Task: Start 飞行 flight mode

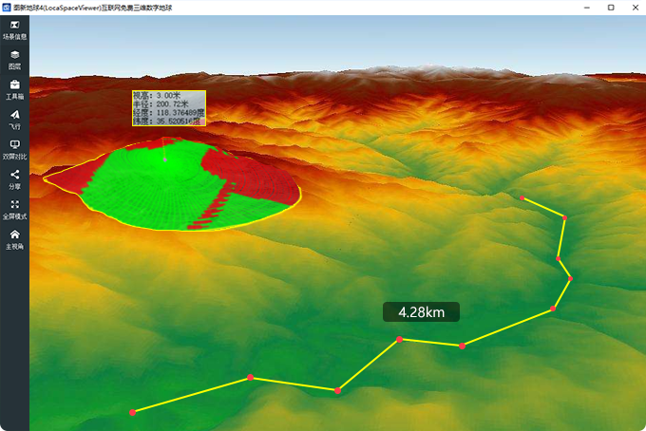Action: point(14,119)
